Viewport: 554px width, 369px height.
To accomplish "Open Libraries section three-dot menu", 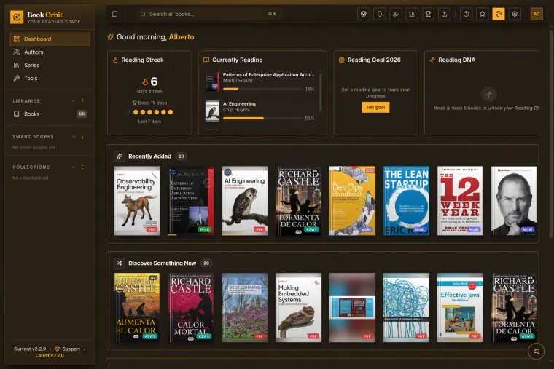I will tap(82, 101).
